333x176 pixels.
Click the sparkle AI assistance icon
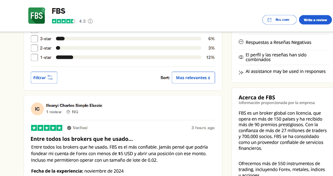click(241, 72)
